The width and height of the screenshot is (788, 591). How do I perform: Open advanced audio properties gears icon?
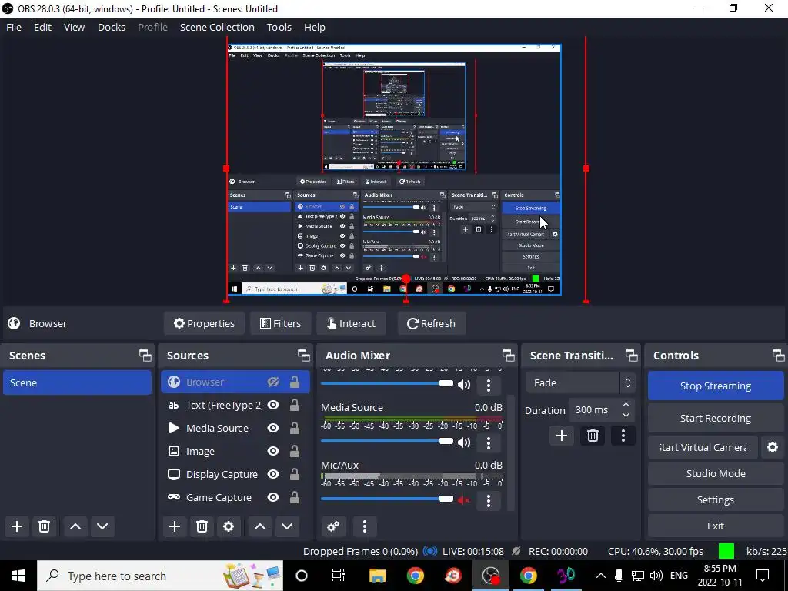333,526
